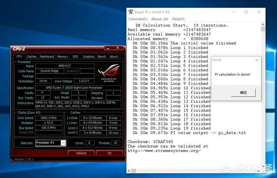Click the Version 1.78.1 label in CPU-Z
The height and width of the screenshot is (178, 277).
[24, 159]
